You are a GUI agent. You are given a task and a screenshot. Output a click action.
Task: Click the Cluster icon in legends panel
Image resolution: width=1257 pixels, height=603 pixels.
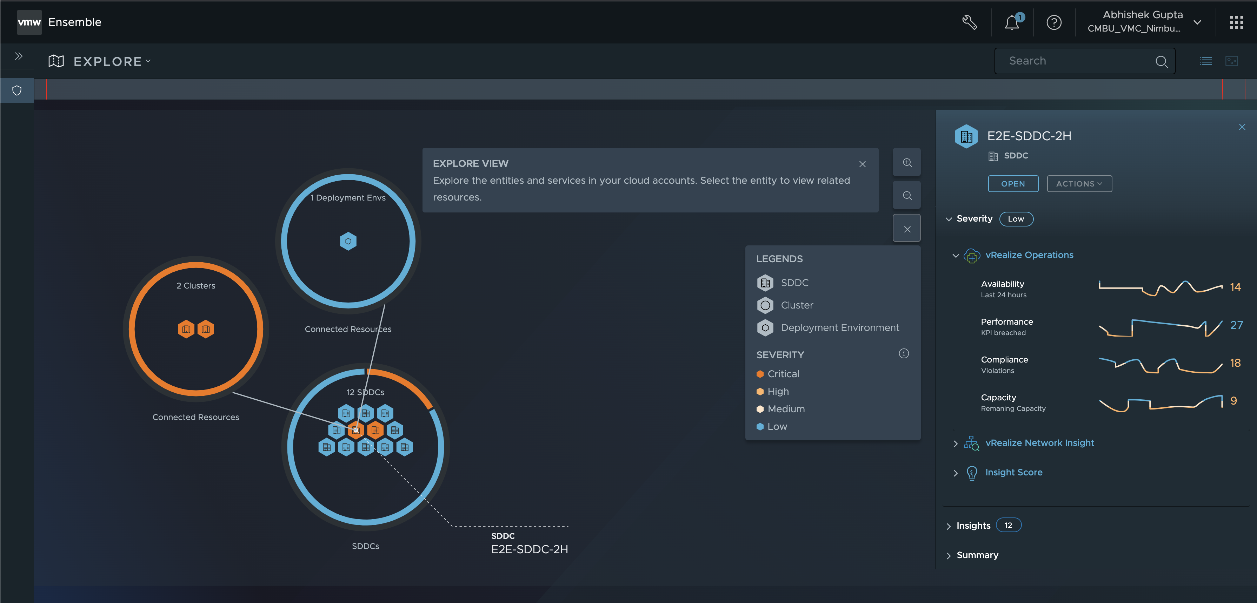[x=766, y=304]
